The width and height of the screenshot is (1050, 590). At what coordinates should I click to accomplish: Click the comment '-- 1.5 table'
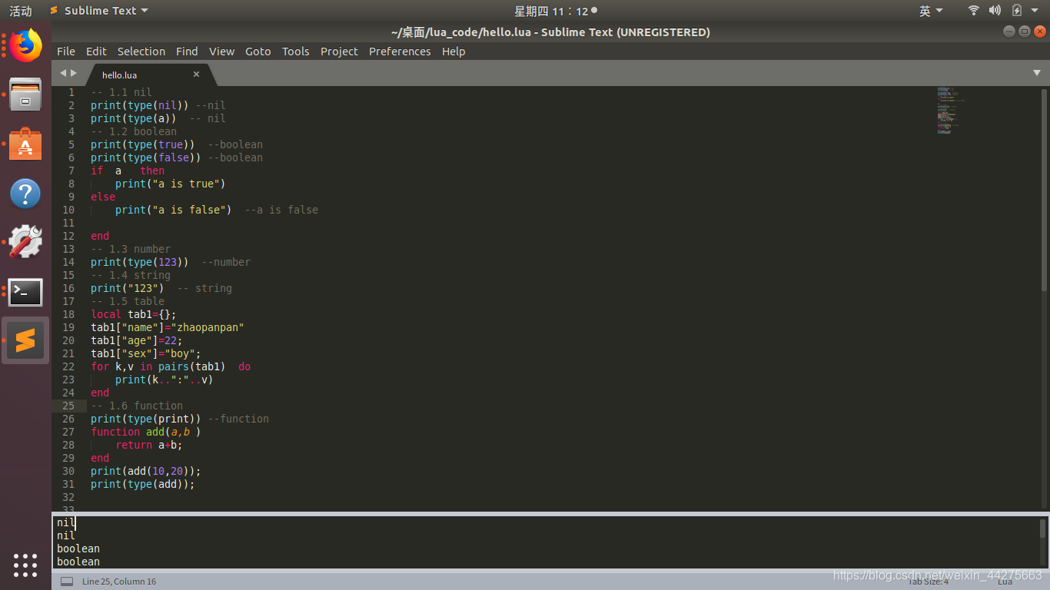[128, 301]
